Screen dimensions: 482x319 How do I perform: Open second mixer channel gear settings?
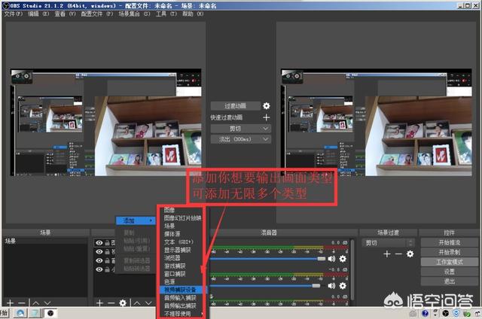343,286
